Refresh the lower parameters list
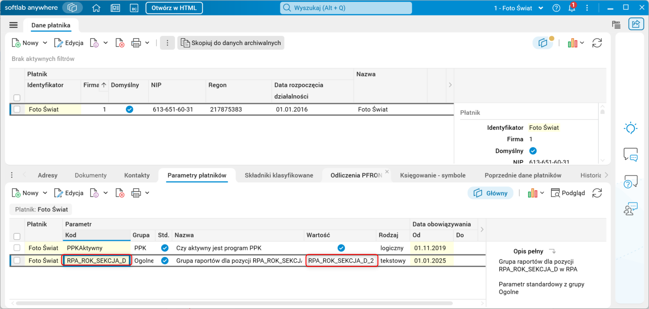This screenshot has width=649, height=309. [597, 193]
